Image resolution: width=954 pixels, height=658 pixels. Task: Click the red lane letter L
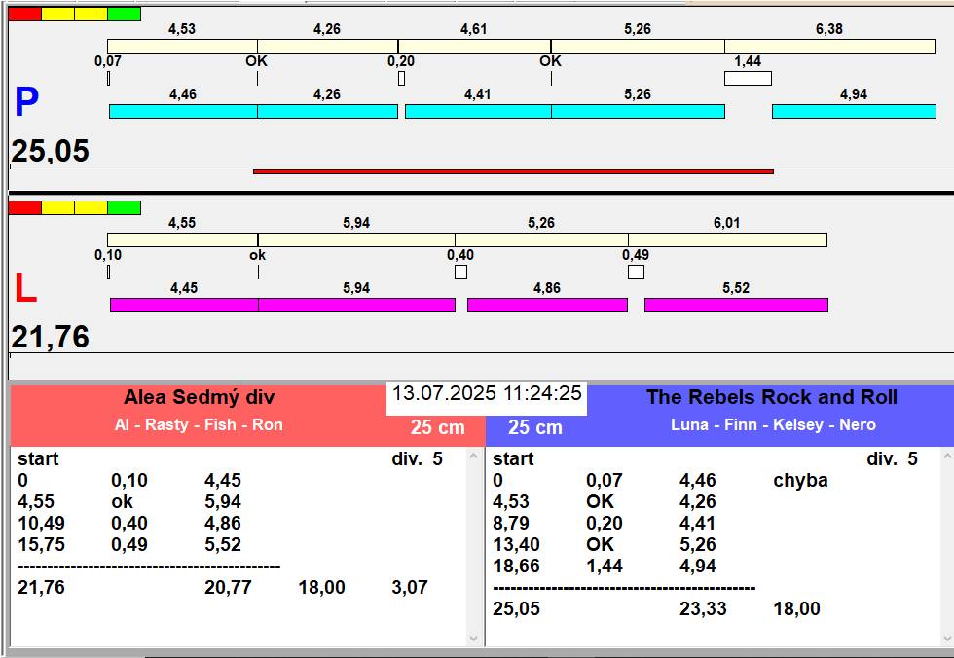click(x=25, y=288)
